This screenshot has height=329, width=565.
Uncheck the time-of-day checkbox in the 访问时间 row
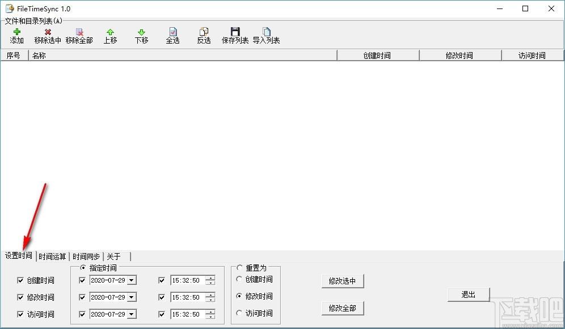coord(162,314)
